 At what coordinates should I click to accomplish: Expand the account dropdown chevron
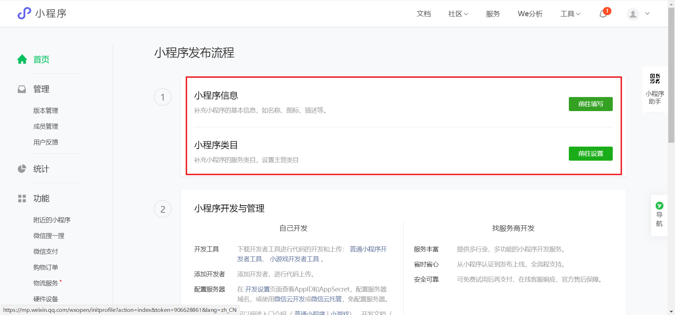(648, 14)
